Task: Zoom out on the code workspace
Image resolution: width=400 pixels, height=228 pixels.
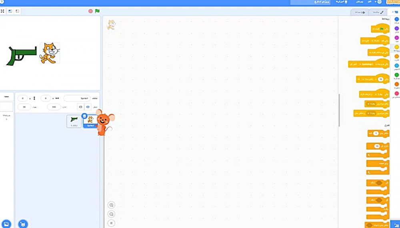Action: tap(112, 214)
